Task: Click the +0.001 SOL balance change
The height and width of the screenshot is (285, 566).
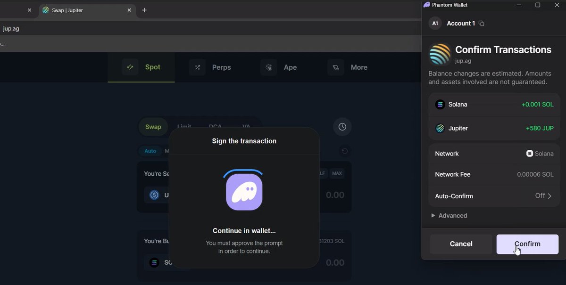Action: [x=537, y=105]
